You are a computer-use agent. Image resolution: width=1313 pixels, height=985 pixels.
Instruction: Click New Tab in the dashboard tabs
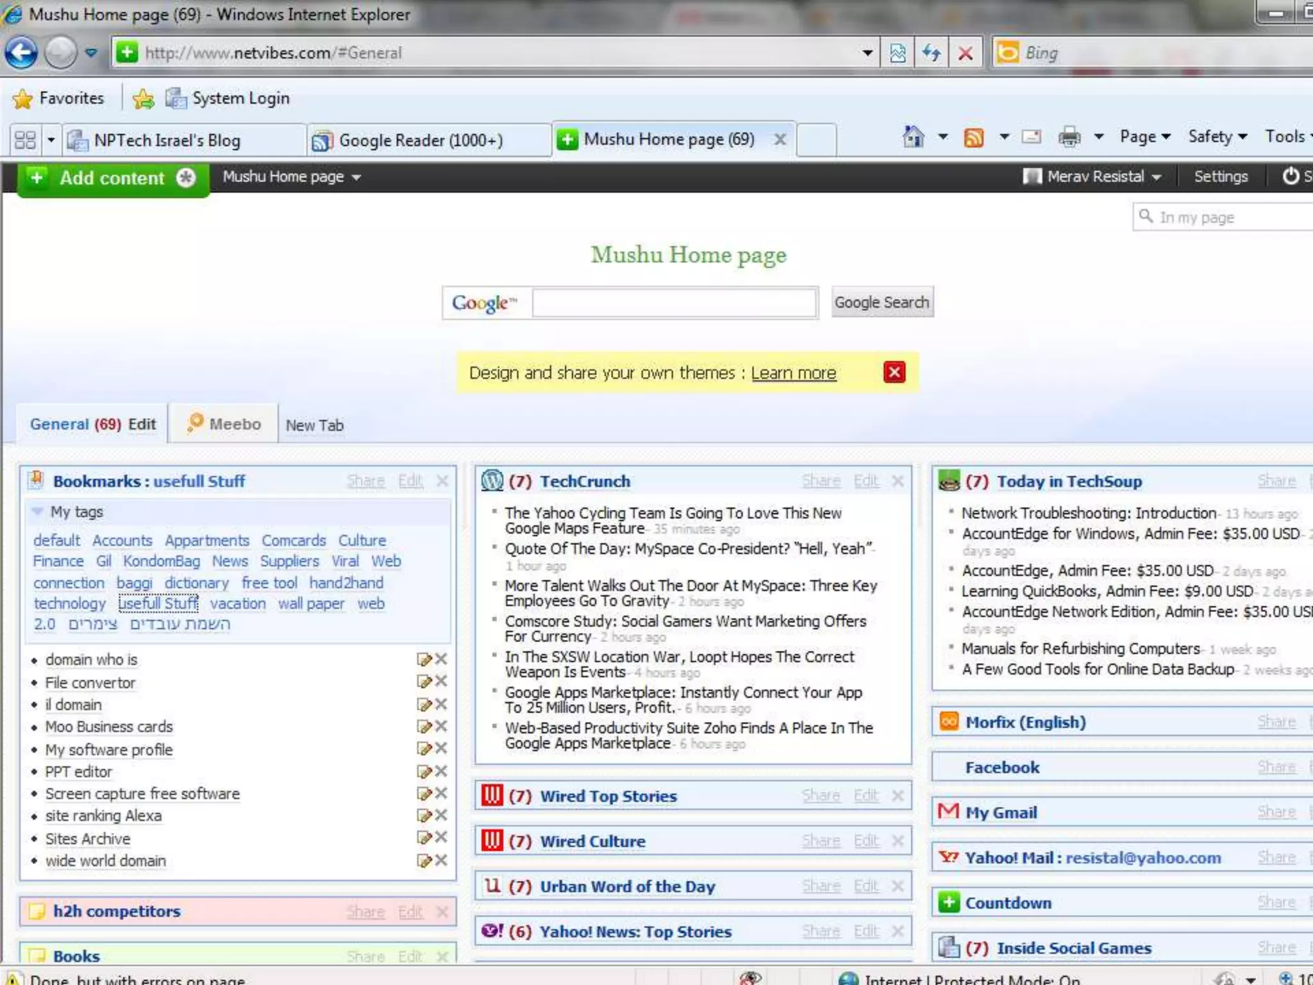point(315,425)
